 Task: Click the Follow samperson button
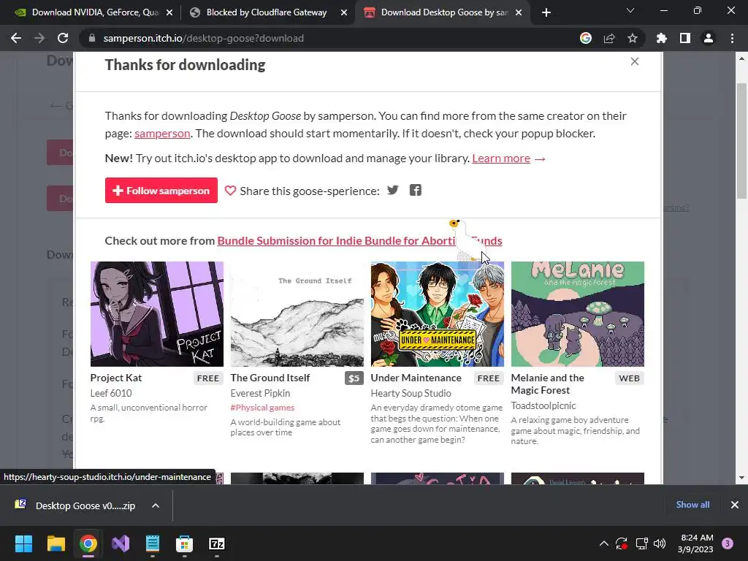click(x=161, y=191)
